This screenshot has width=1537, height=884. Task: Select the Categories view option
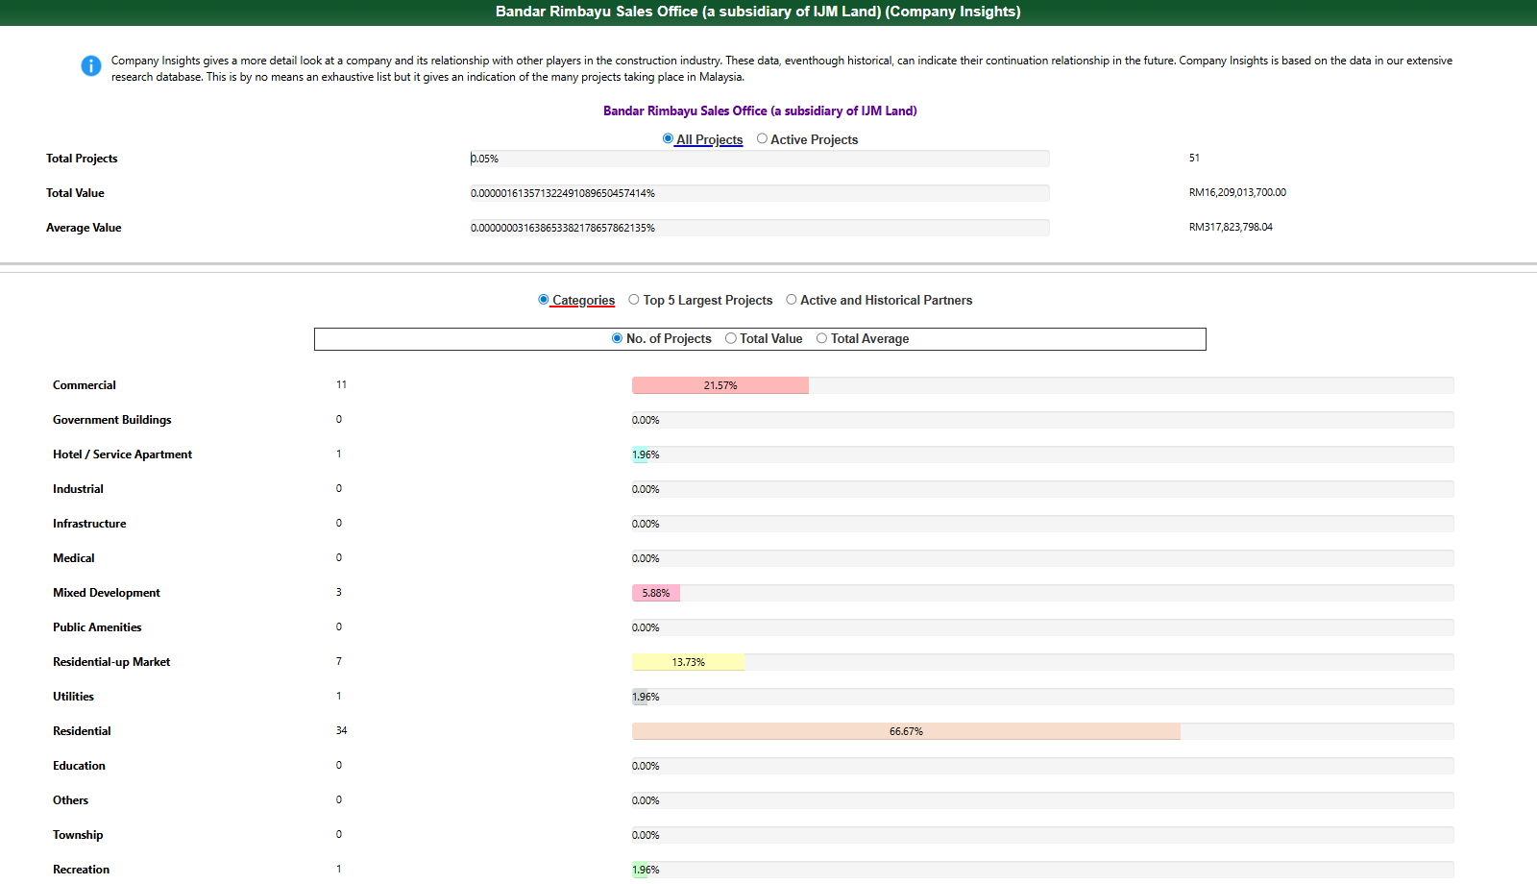(x=544, y=300)
